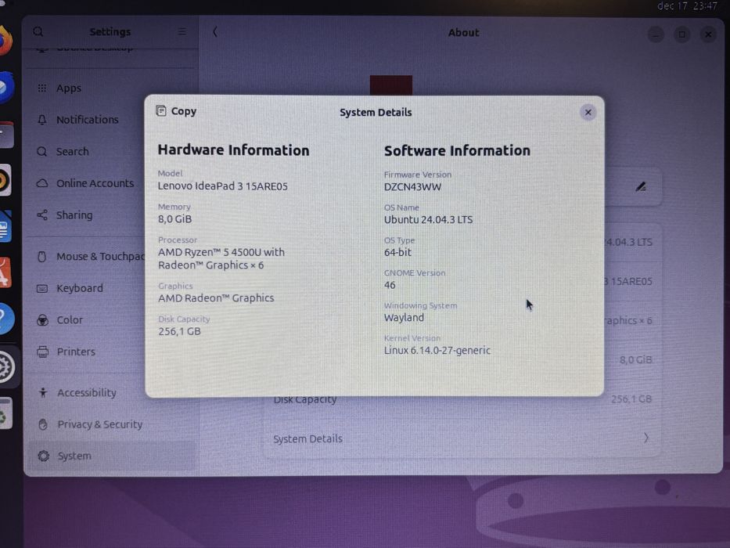Click the firmware version DZCN43WW
The width and height of the screenshot is (730, 548).
coord(412,187)
